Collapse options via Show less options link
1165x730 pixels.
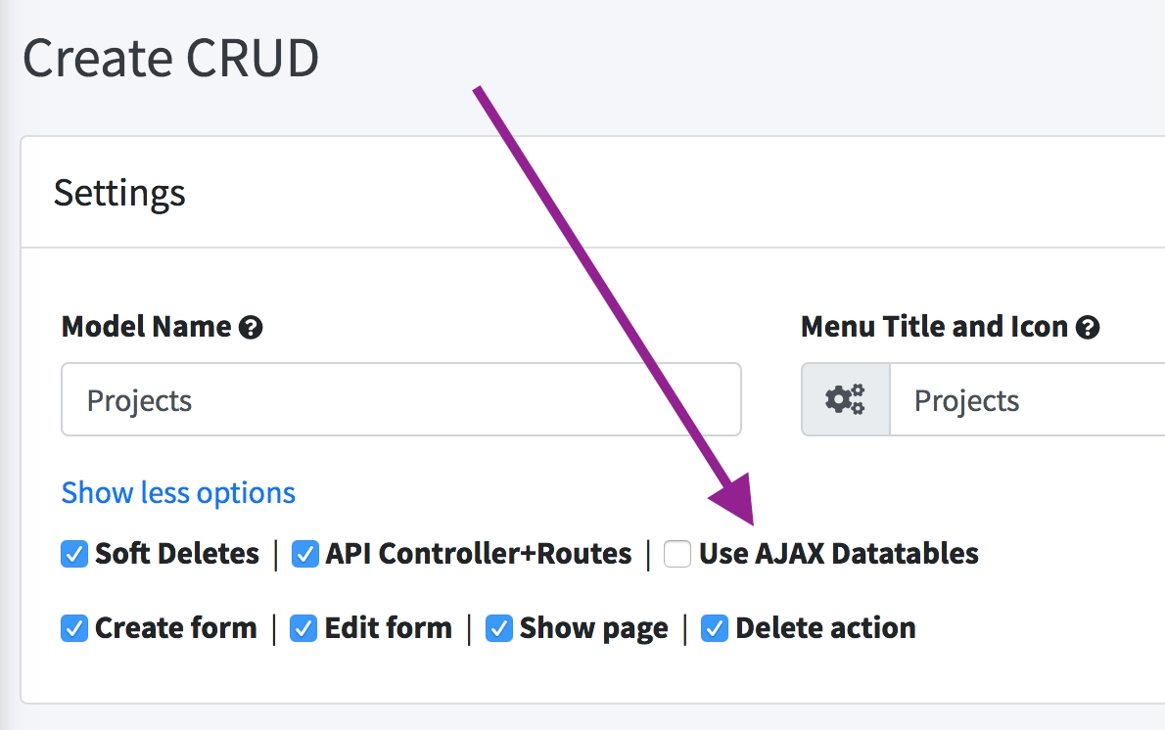(178, 492)
